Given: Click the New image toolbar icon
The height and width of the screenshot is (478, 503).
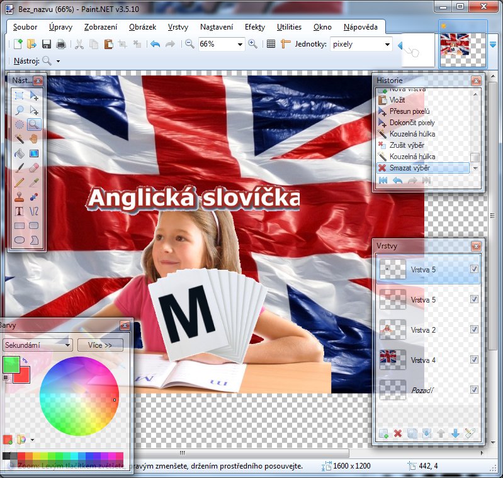Looking at the screenshot, I should 18,44.
